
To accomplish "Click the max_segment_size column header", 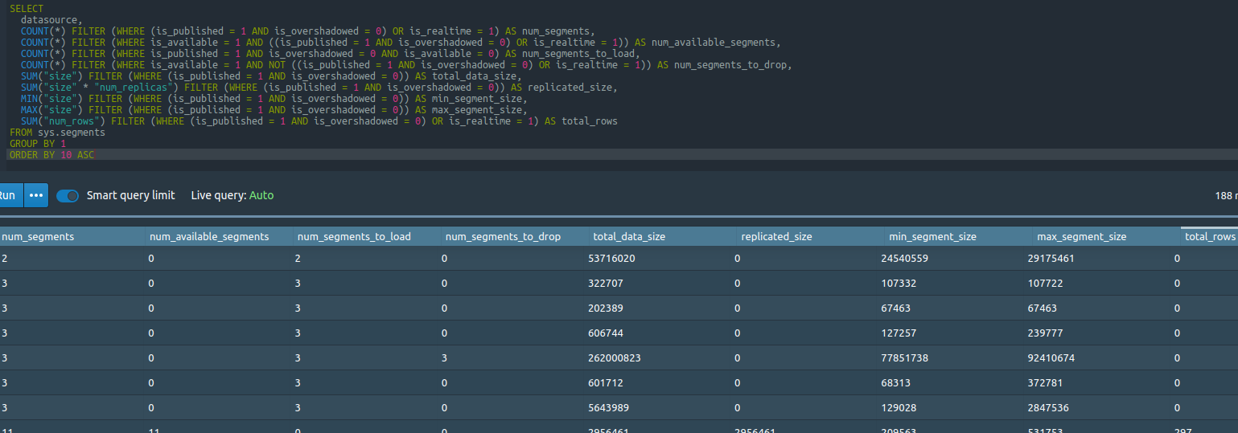I will coord(1108,236).
